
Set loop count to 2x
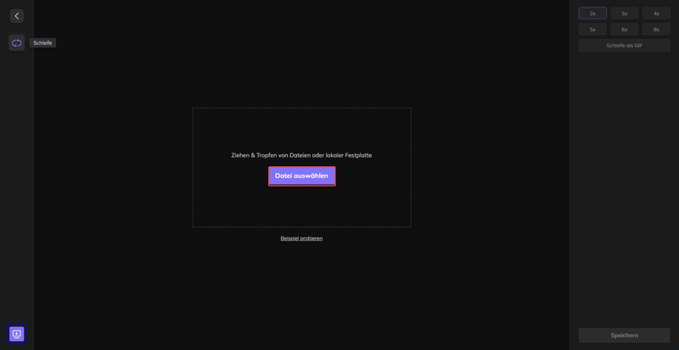(592, 14)
